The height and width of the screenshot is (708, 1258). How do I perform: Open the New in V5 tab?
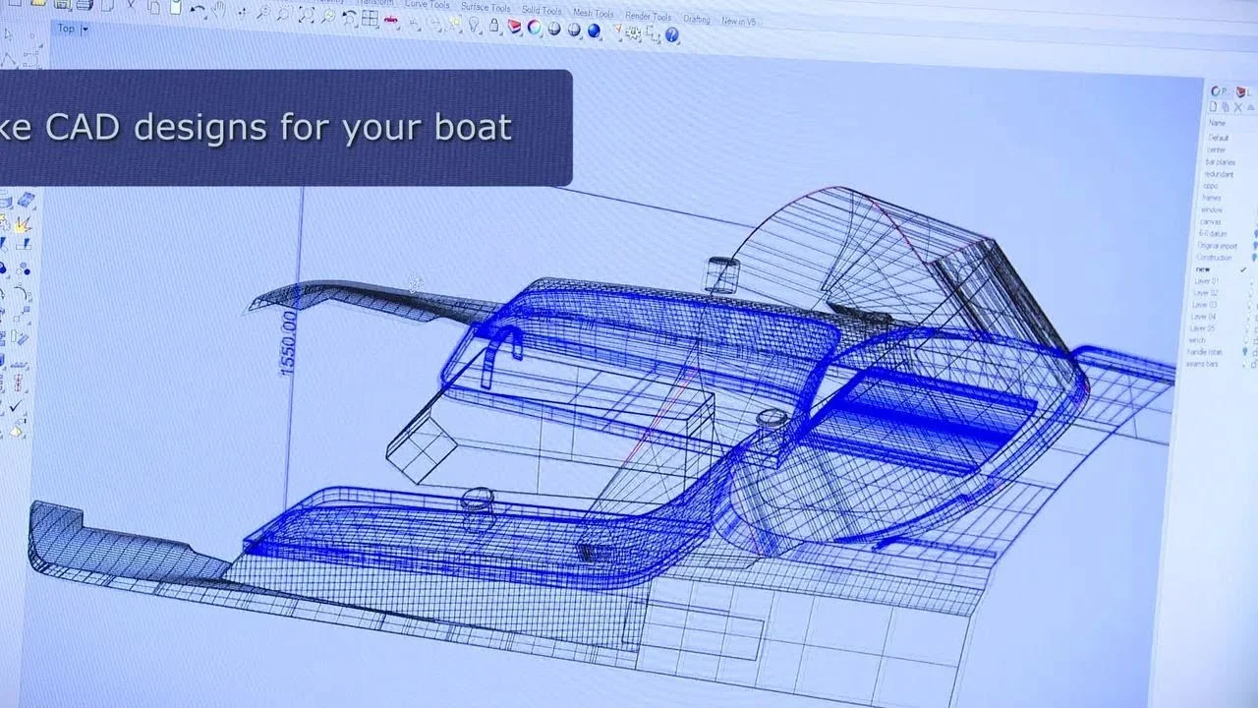pos(739,21)
